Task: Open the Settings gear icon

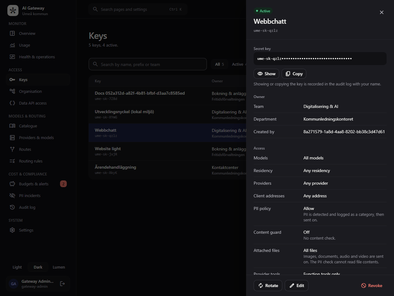Action: pyautogui.click(x=12, y=230)
